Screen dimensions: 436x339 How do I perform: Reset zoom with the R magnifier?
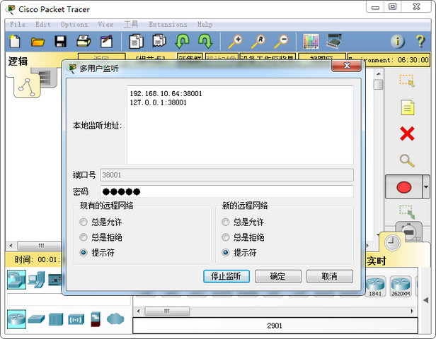[x=258, y=42]
